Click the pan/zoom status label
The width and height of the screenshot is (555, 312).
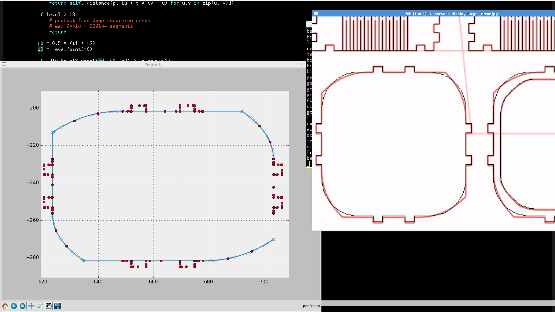(311, 306)
